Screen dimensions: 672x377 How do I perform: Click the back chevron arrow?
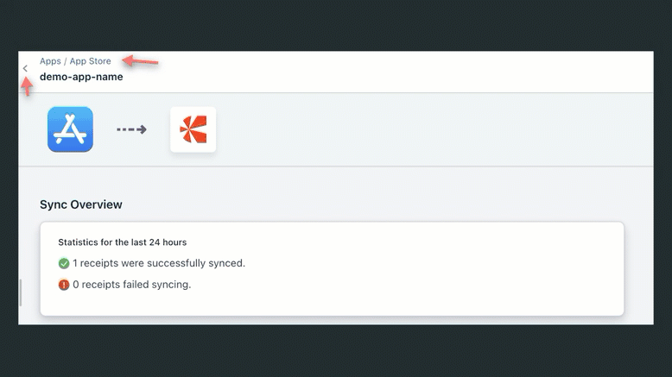point(25,68)
